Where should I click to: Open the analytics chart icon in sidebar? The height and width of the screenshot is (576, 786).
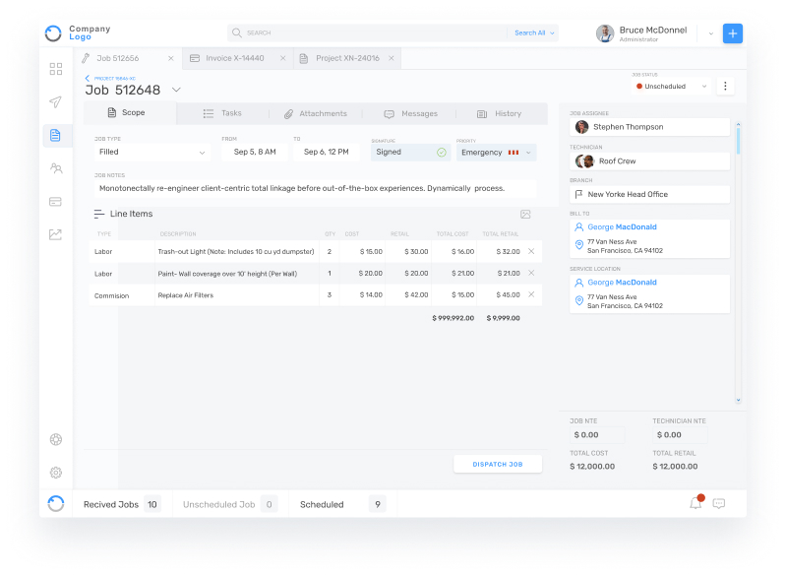56,234
